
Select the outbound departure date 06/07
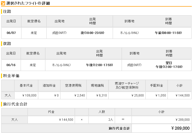[11, 33]
